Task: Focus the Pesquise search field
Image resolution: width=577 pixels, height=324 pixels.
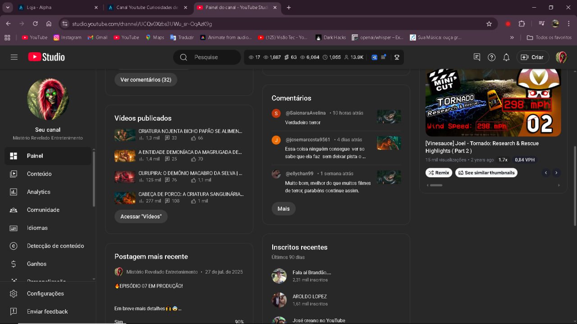Action: (207, 57)
